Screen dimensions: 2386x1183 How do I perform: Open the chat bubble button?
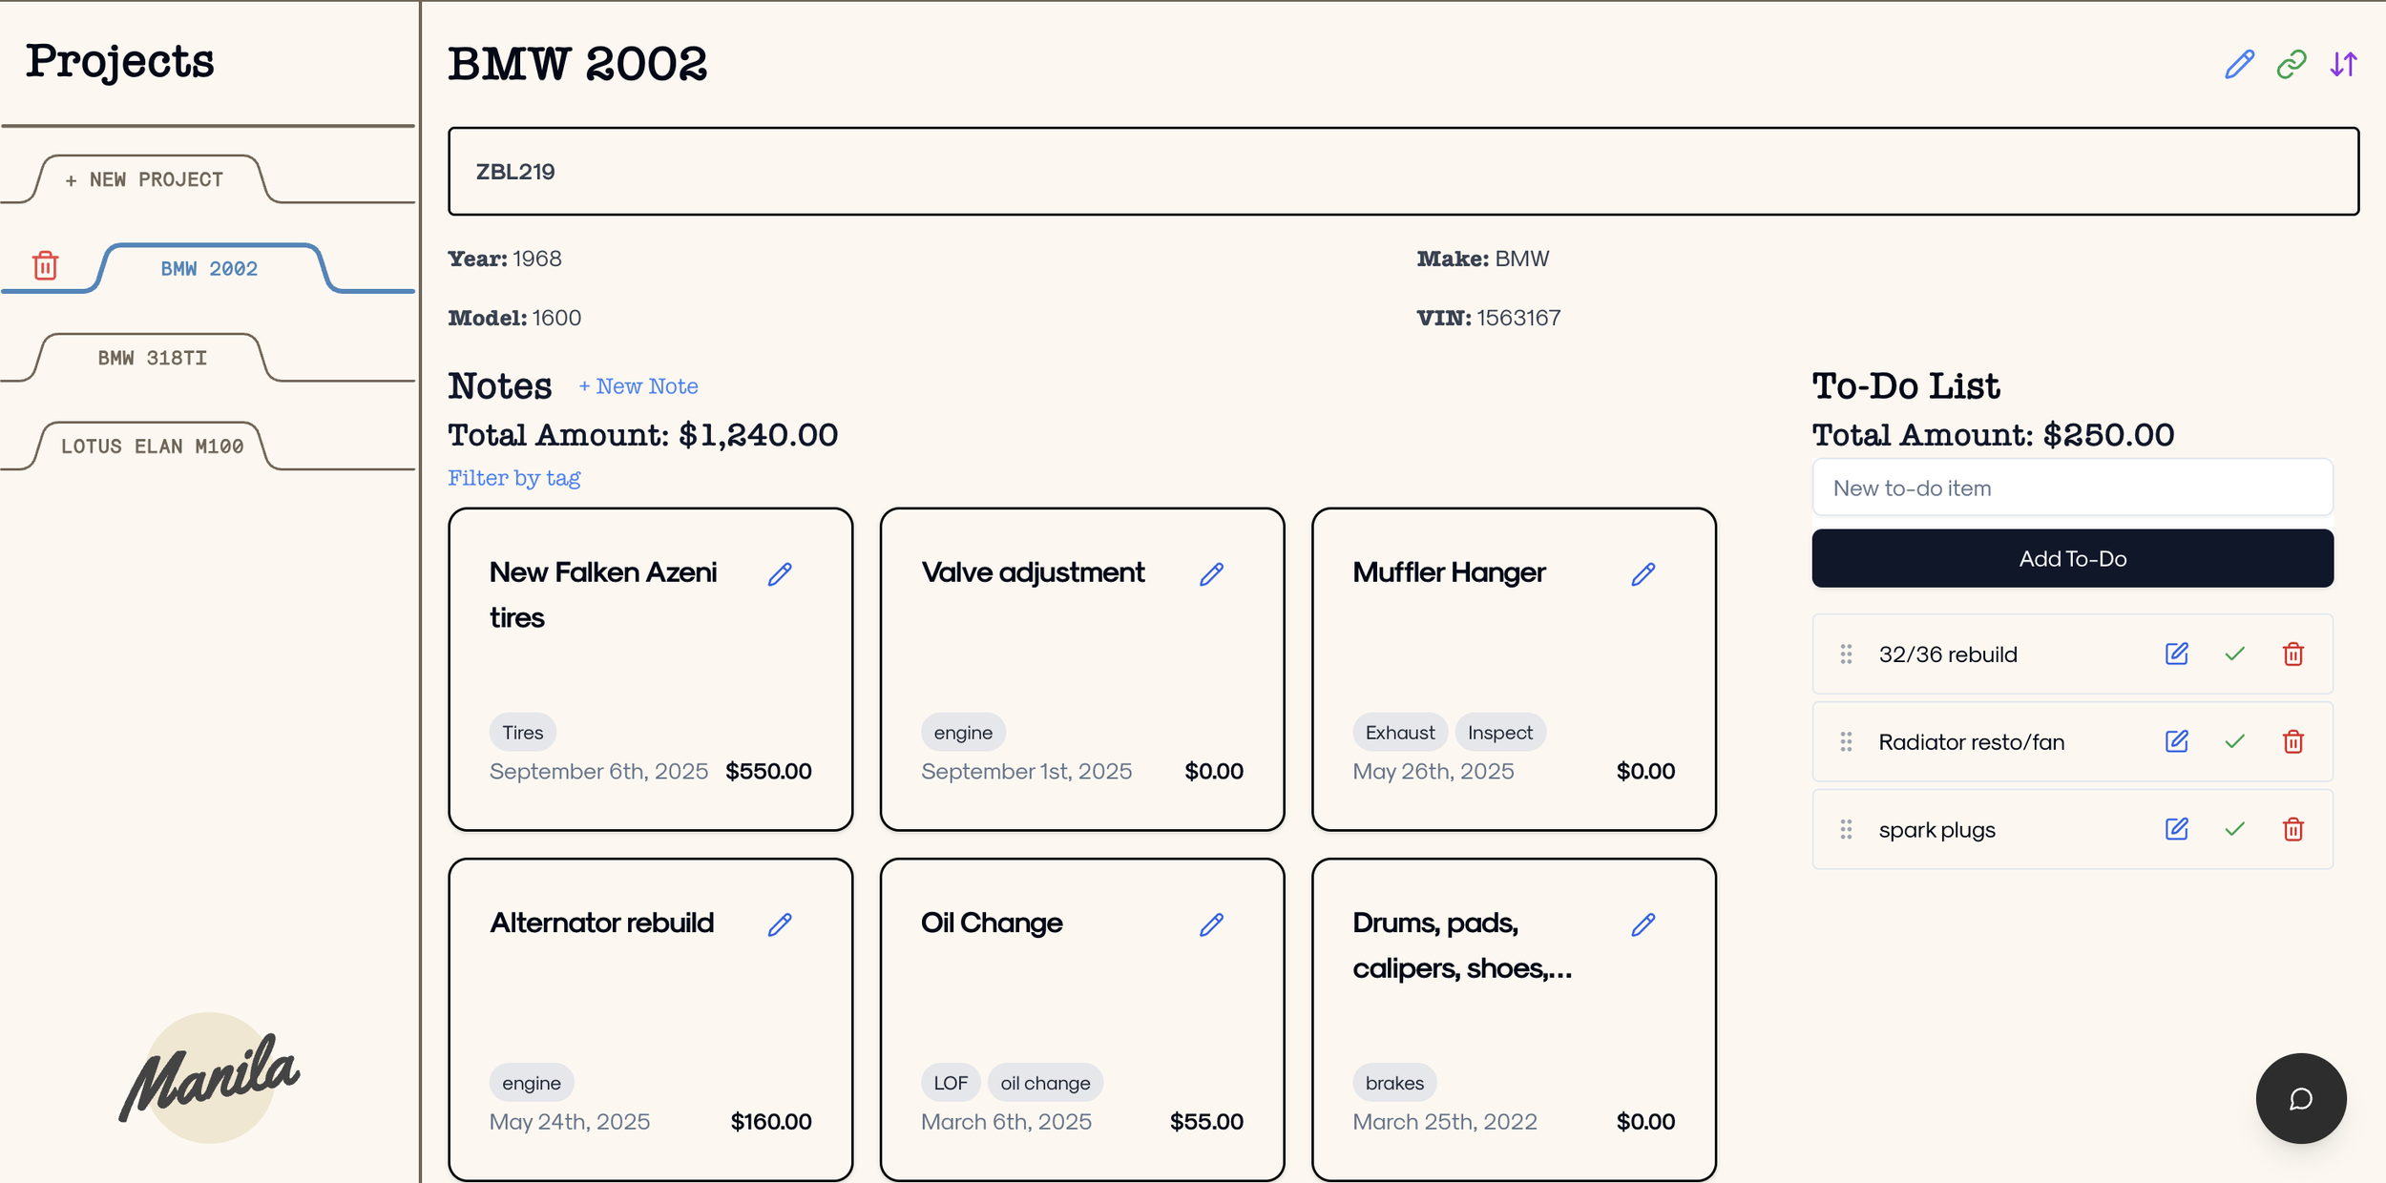tap(2300, 1098)
